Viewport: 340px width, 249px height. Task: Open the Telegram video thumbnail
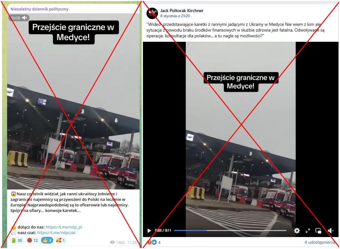[x=73, y=101]
